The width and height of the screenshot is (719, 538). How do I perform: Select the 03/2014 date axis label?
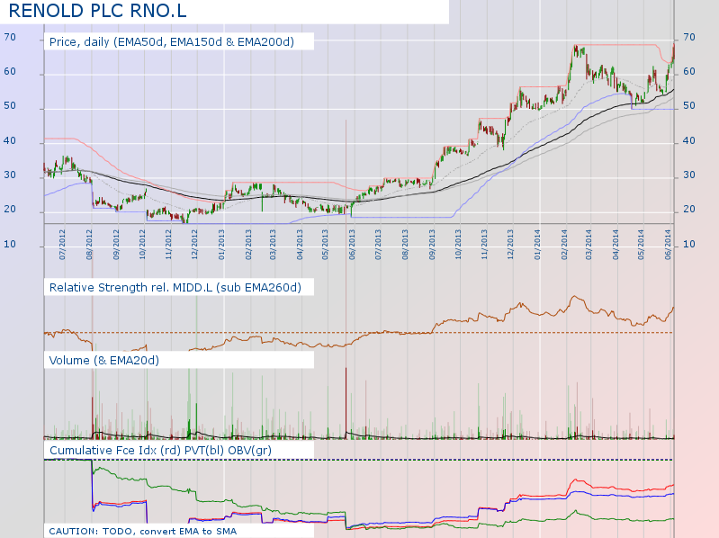(589, 245)
